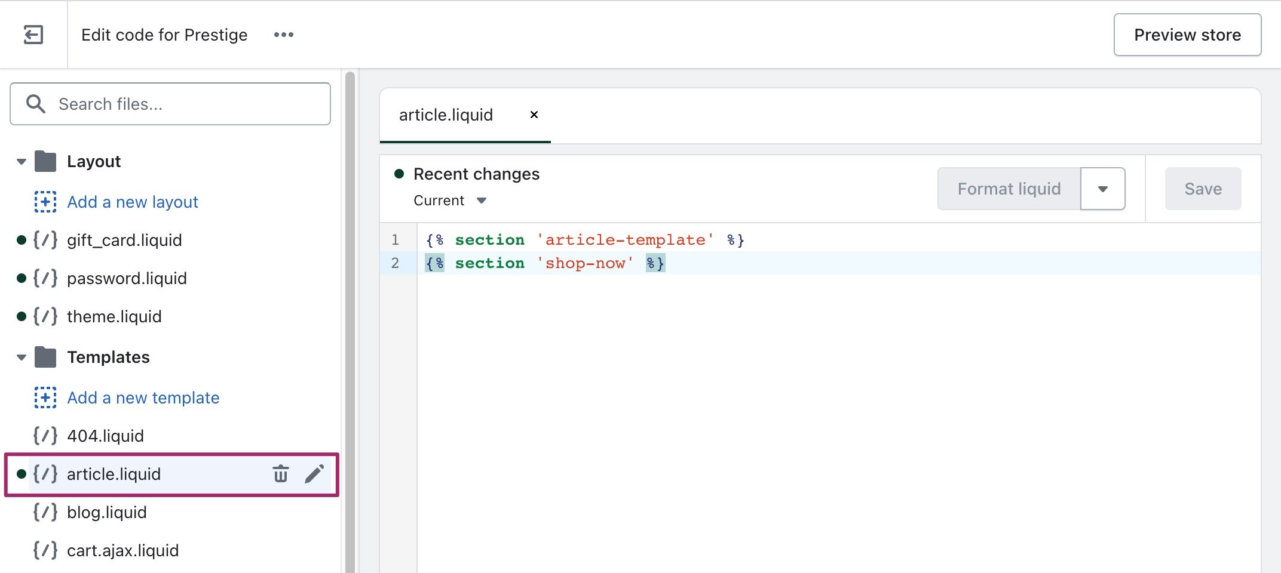1281x573 pixels.
Task: Click the Format liquid button
Action: click(x=1009, y=189)
